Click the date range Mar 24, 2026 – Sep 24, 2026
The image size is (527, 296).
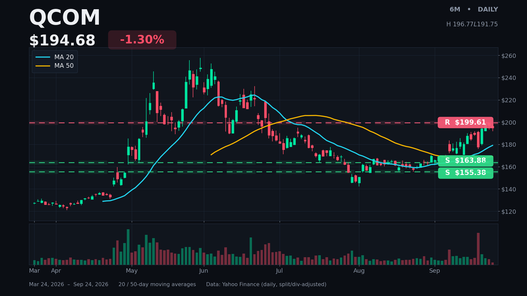point(69,285)
